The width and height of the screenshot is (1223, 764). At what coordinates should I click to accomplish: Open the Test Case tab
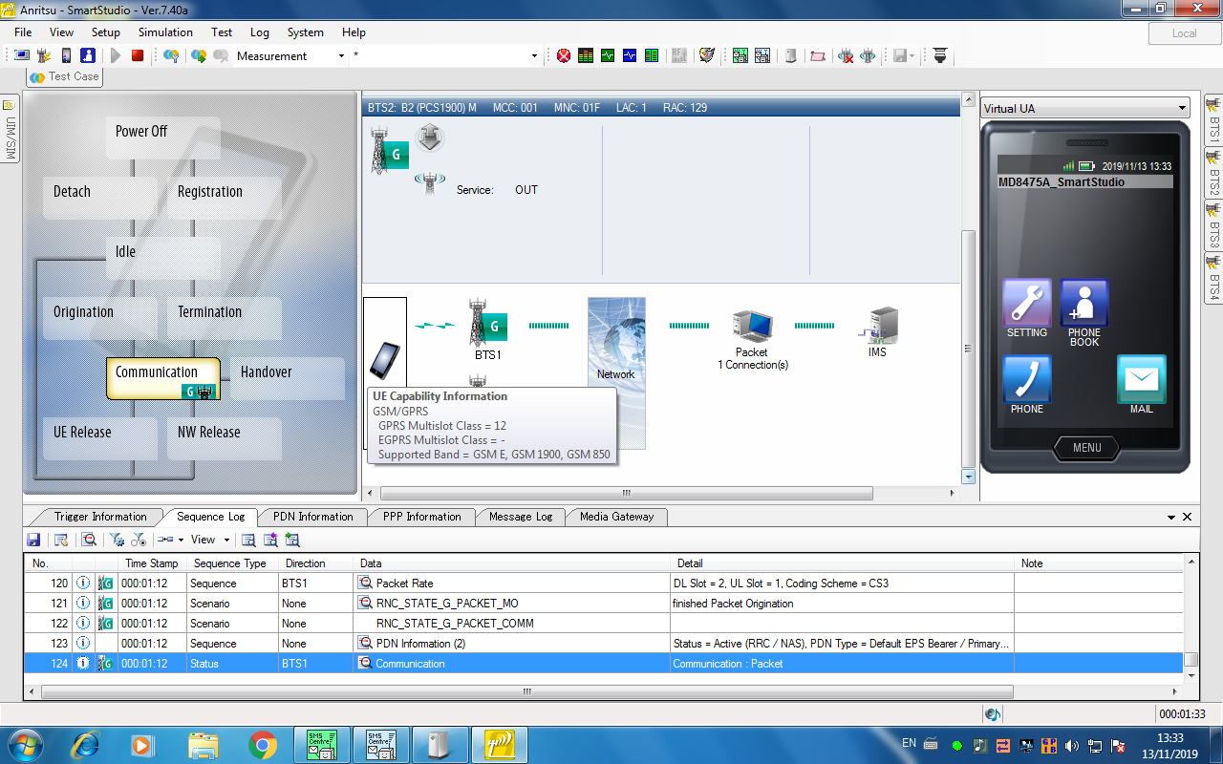pyautogui.click(x=65, y=76)
